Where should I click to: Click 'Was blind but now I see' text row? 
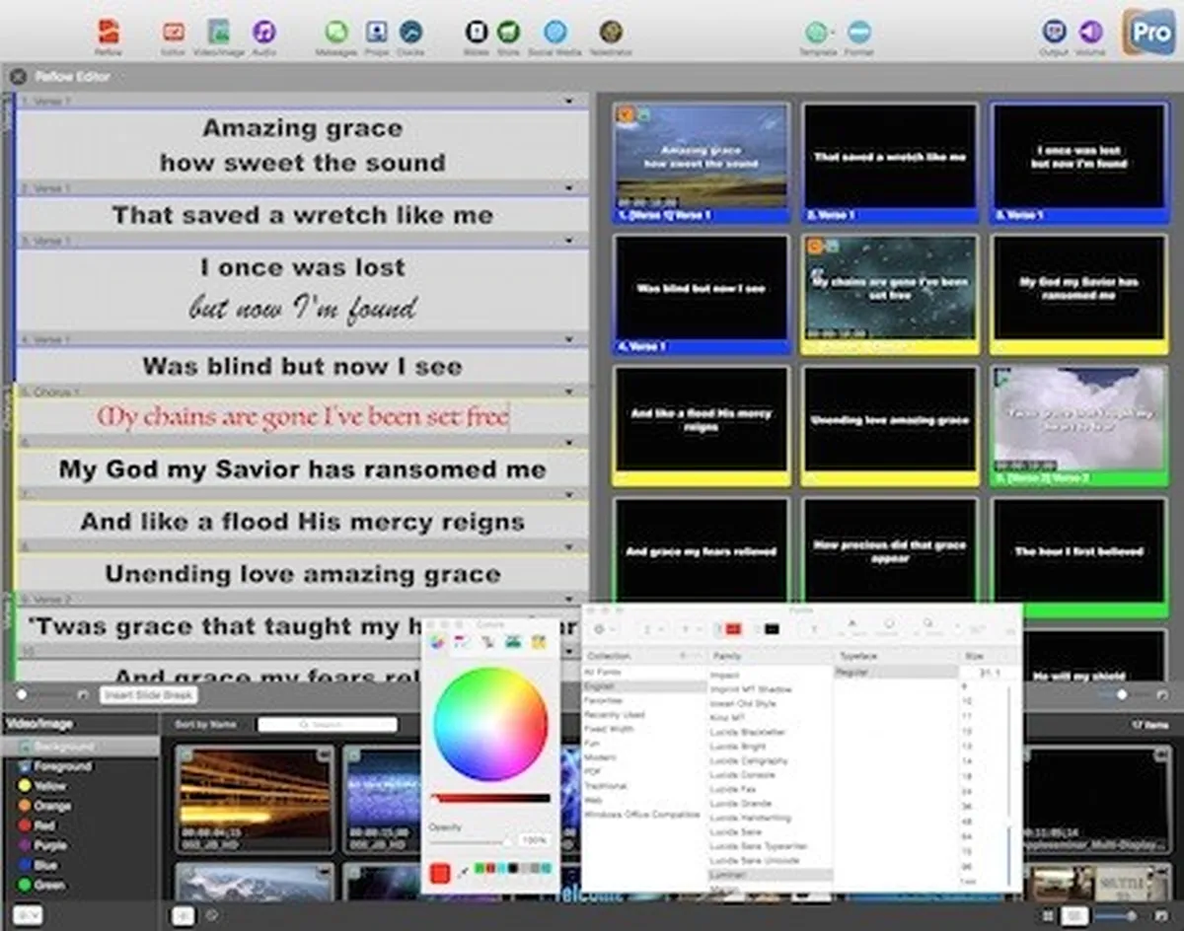click(303, 366)
